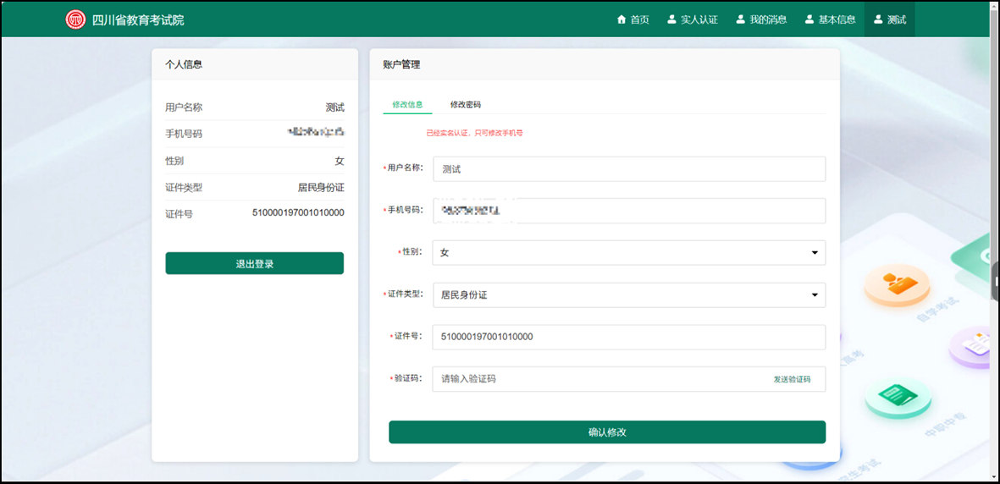This screenshot has height=484, width=1000.
Task: Switch to the 修改密码 tab
Action: tap(465, 104)
